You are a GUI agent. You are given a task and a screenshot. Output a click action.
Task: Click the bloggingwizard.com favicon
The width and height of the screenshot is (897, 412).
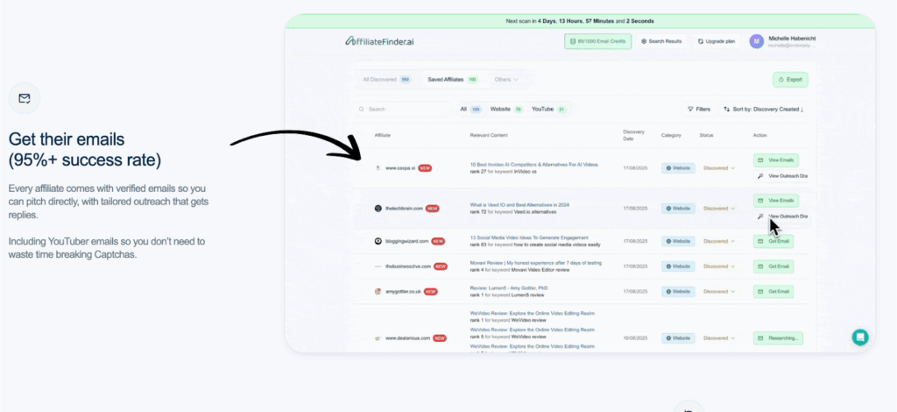[x=378, y=241]
